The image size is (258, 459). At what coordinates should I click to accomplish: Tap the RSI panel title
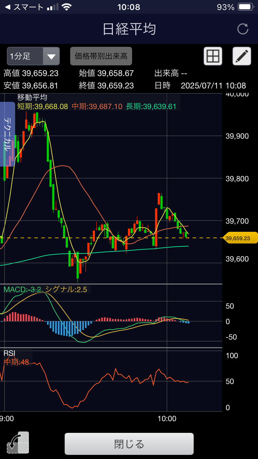point(9,353)
